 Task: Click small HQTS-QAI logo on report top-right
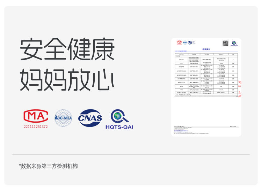point(234,44)
